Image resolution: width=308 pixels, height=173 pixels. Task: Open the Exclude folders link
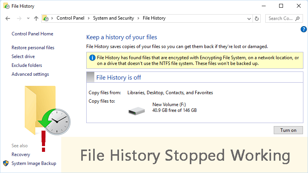click(27, 65)
